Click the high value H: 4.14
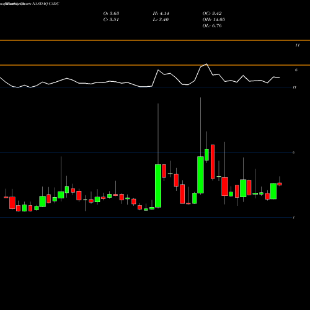 coord(161,14)
